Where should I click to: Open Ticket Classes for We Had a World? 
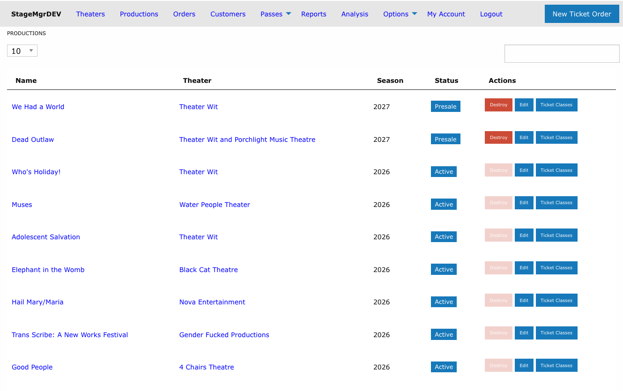pos(556,105)
